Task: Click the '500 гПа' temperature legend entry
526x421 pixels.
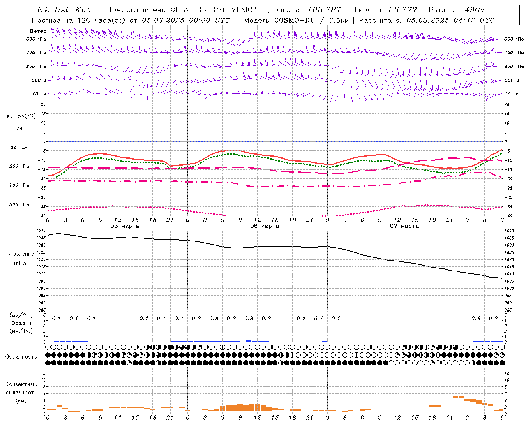Action: click(19, 204)
